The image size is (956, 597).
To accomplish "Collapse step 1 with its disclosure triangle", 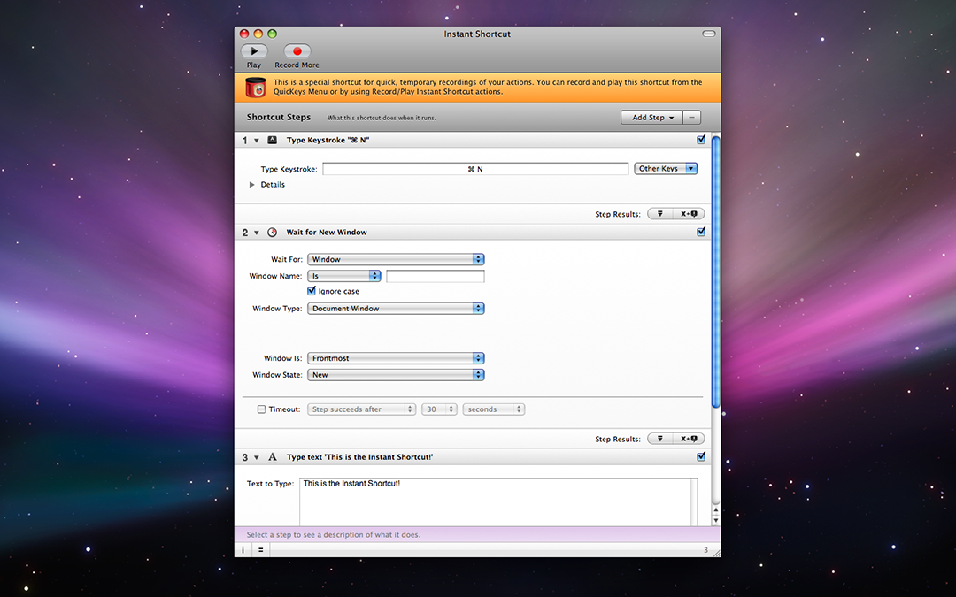I will [x=257, y=141].
